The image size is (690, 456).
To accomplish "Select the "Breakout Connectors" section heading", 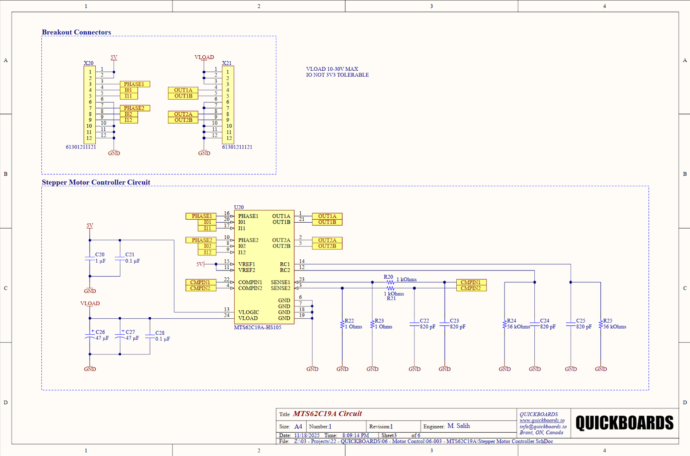I will [76, 32].
